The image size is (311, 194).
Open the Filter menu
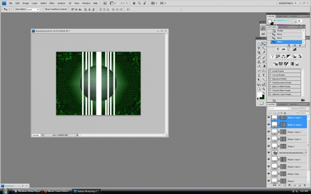pos(52,3)
